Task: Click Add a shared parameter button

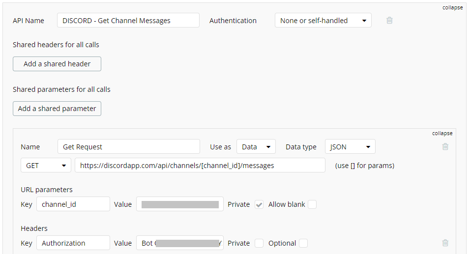Action: tap(57, 109)
